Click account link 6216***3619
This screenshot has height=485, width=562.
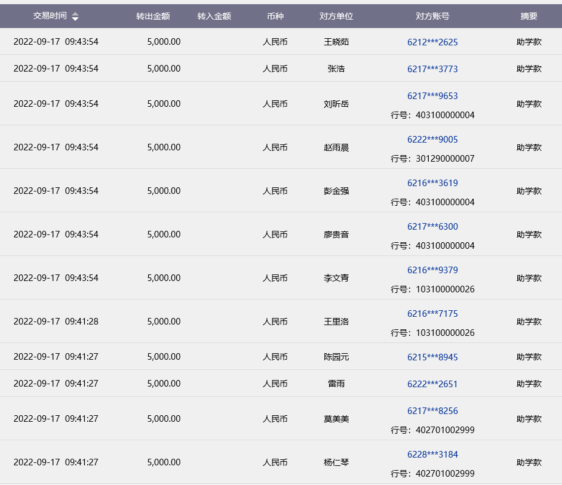432,183
